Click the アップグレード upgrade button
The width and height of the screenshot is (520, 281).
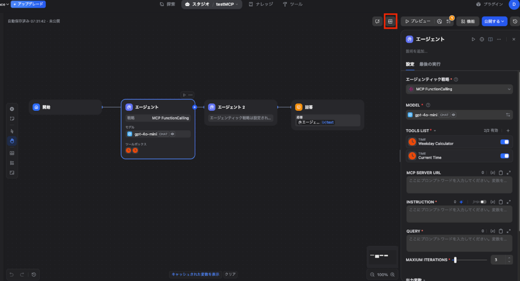[28, 4]
